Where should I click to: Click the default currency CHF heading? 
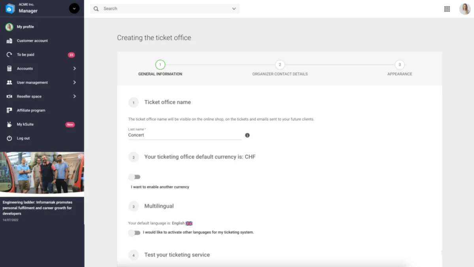[x=200, y=157]
